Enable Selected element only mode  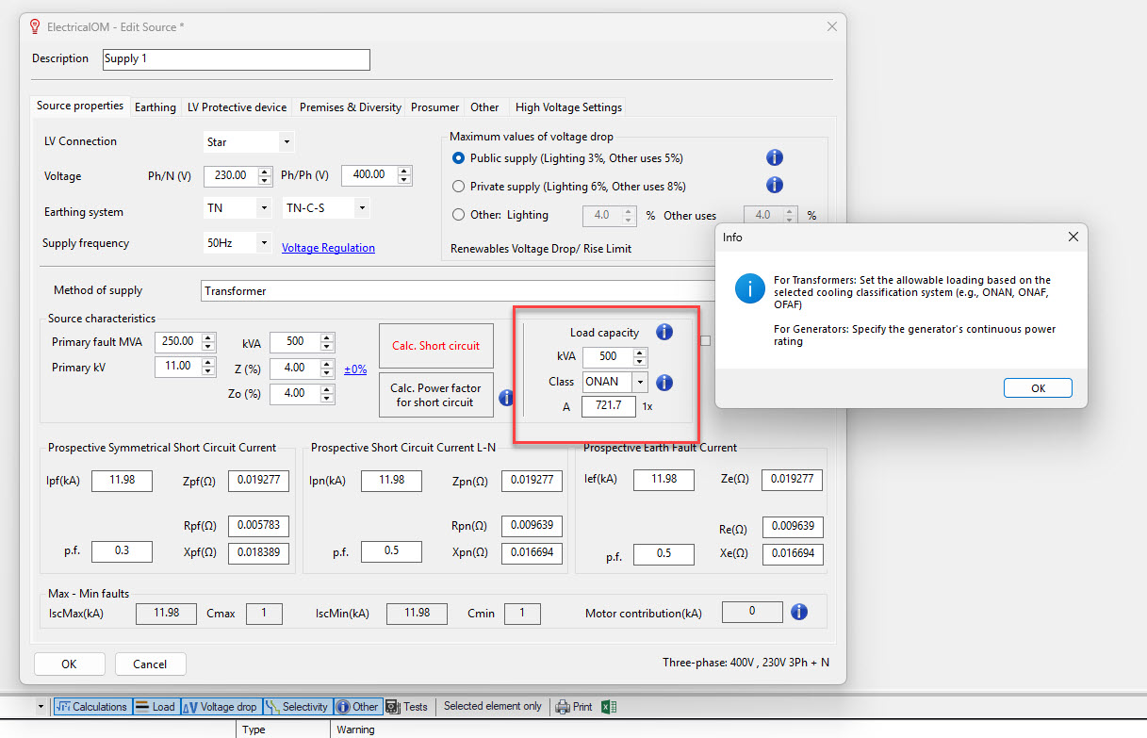click(491, 706)
